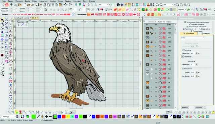The width and height of the screenshot is (215, 124).
Task: Toggle the Авто-раскол checkbox
Action: pyautogui.click(x=183, y=69)
